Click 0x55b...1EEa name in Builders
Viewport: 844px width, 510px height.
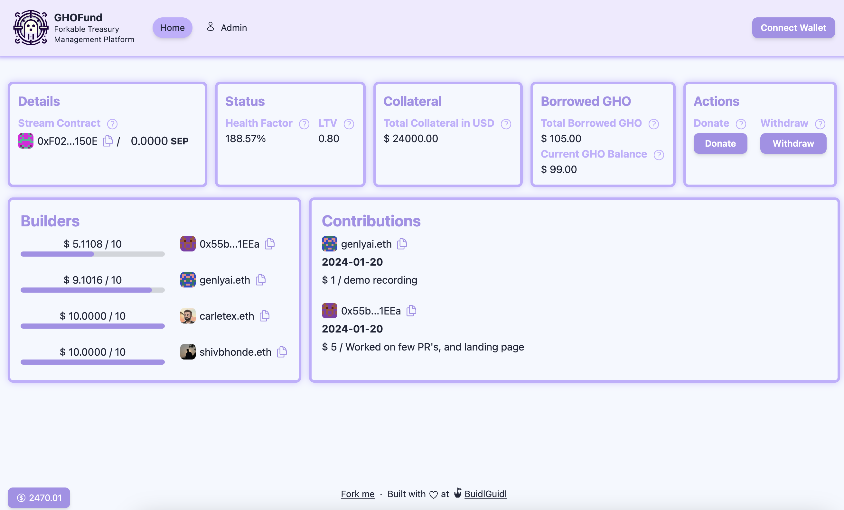click(230, 244)
